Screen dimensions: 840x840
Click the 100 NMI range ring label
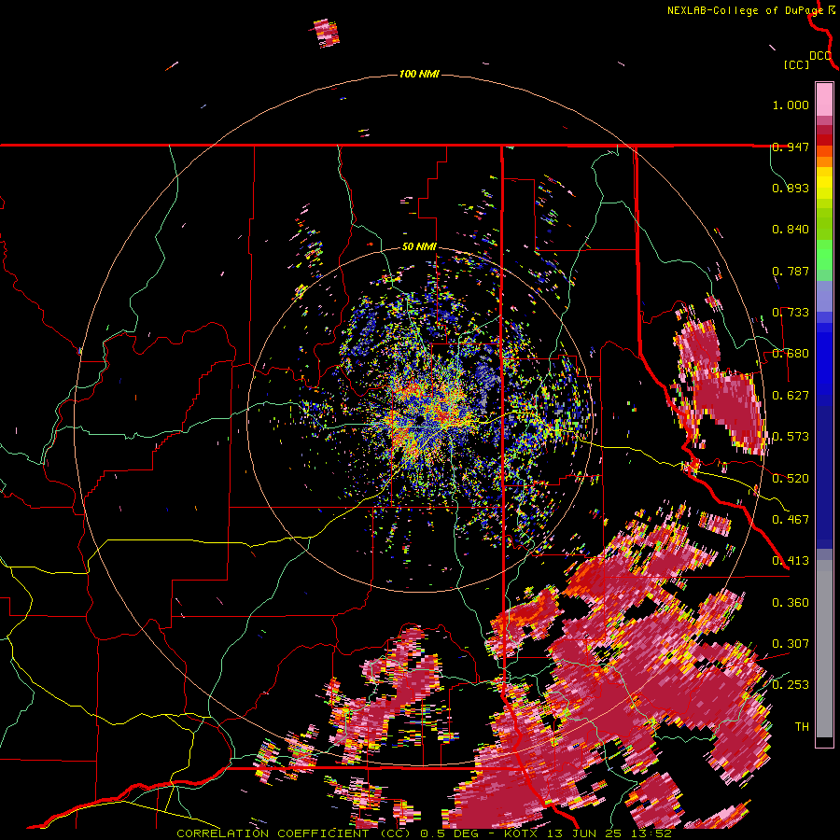419,74
